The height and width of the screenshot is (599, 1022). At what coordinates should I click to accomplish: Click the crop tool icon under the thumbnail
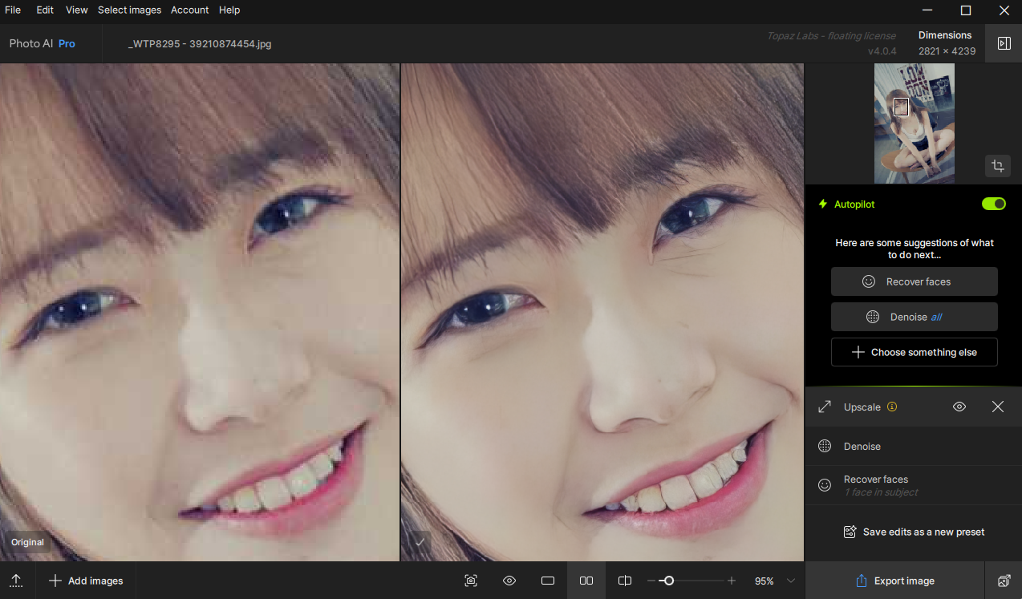pos(997,166)
